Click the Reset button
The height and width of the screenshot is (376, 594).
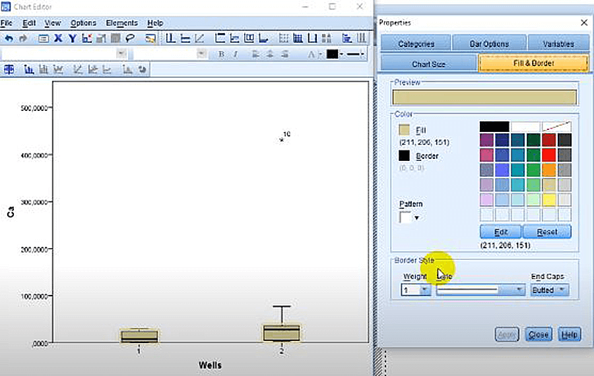click(x=547, y=232)
